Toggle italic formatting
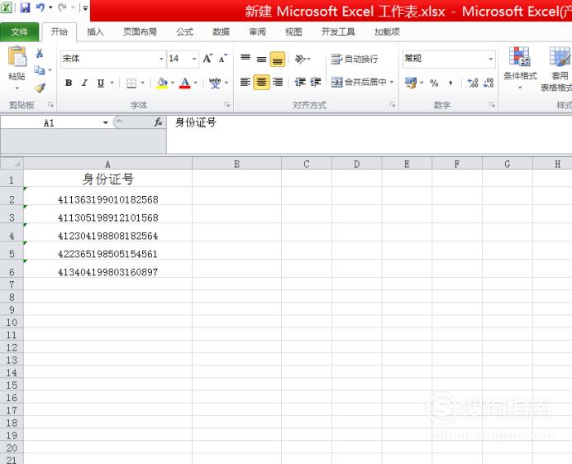 coord(84,83)
